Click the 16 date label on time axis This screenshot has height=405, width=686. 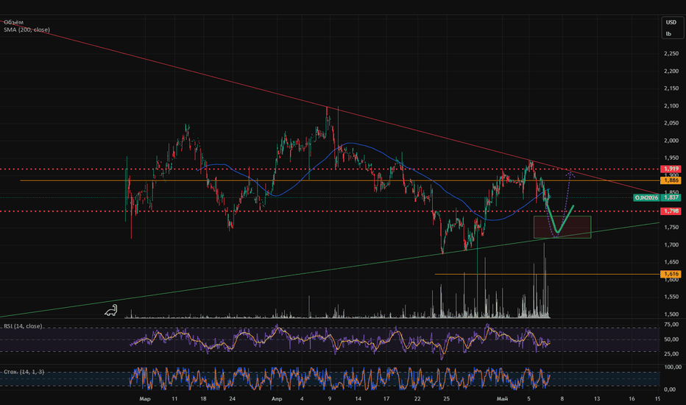[632, 399]
